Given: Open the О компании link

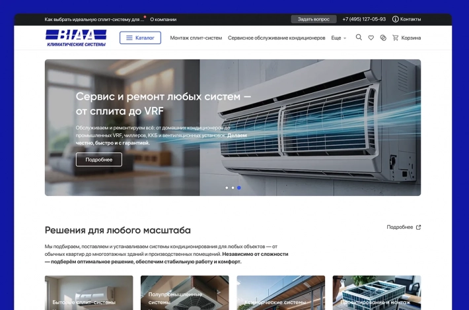Looking at the screenshot, I should tap(162, 20).
